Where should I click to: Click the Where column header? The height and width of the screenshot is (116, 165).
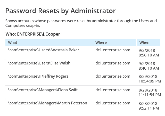(115, 43)
